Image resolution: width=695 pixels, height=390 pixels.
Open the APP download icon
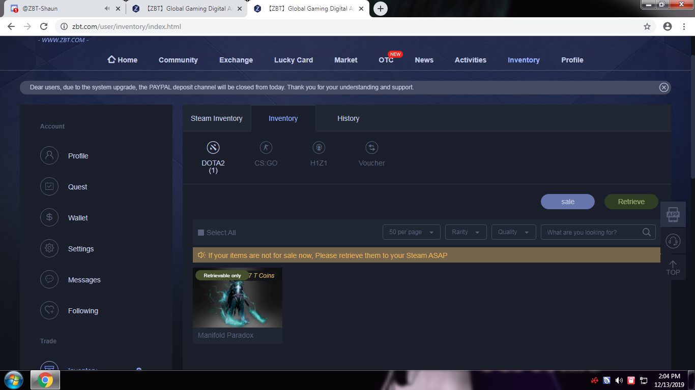tap(673, 214)
